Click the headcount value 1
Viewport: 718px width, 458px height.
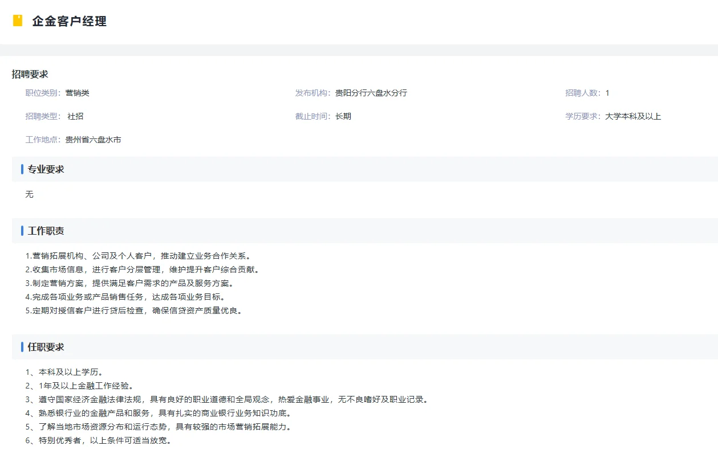pos(607,92)
